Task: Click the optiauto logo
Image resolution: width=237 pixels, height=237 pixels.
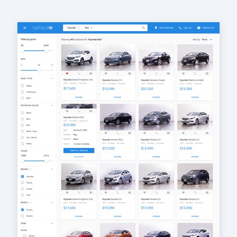Action: pos(42,28)
